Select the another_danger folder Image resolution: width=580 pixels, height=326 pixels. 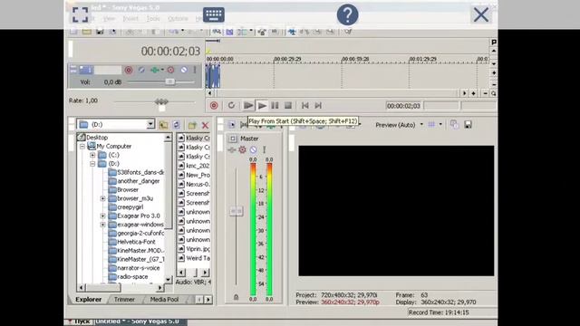click(x=139, y=181)
